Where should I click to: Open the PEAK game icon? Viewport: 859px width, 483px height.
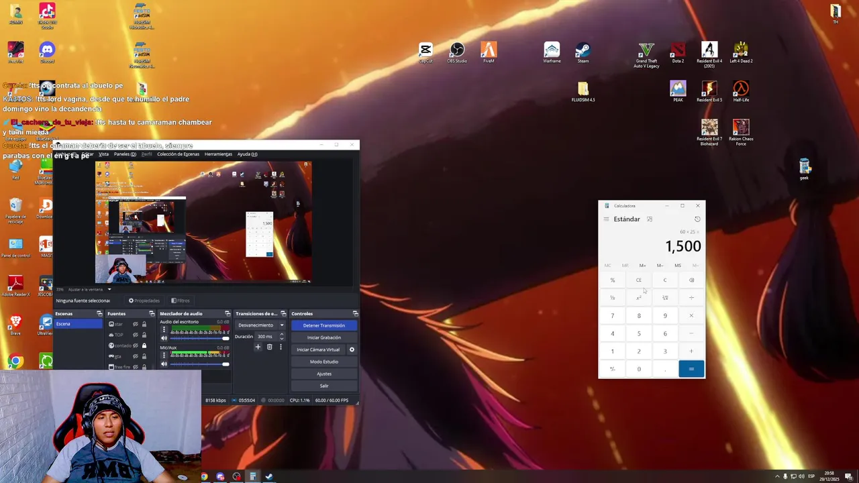pyautogui.click(x=678, y=91)
